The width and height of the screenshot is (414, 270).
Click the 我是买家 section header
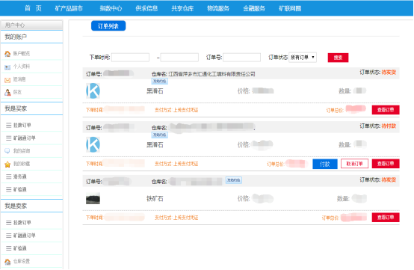tap(16, 108)
